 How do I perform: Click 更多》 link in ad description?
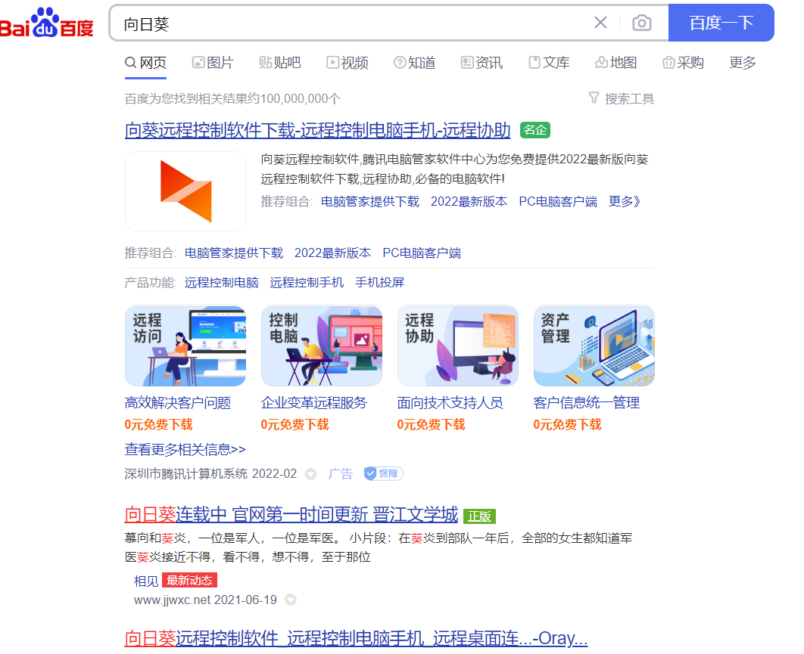[x=625, y=201]
